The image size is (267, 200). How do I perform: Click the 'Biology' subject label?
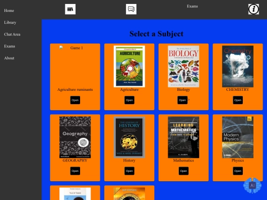coord(183,89)
